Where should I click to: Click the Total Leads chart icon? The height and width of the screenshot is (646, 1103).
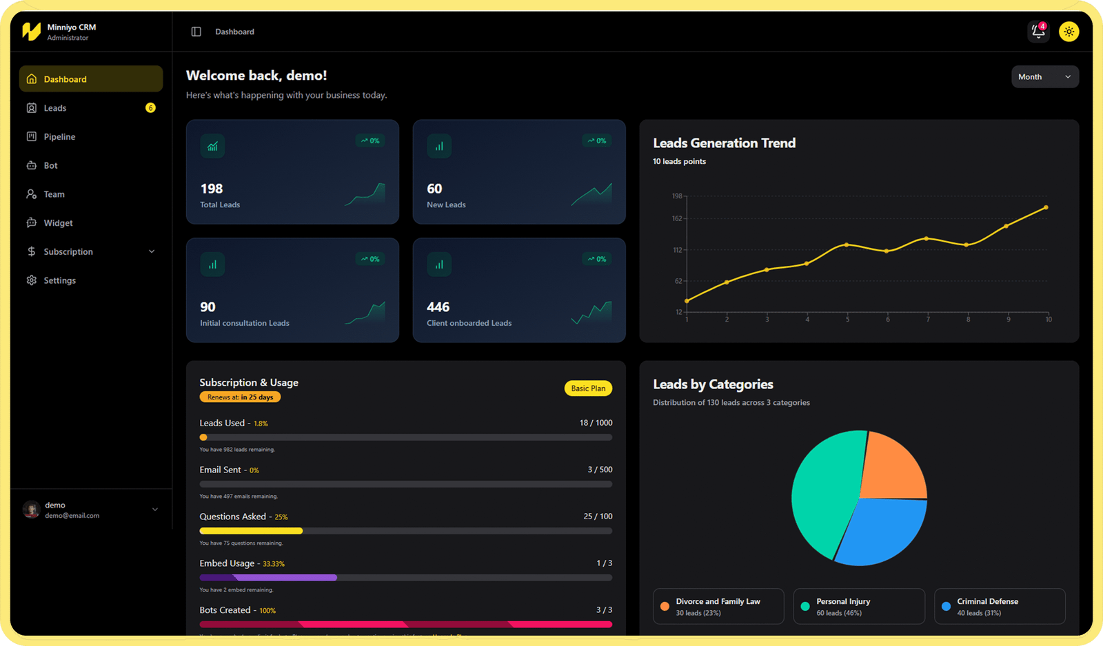point(212,147)
